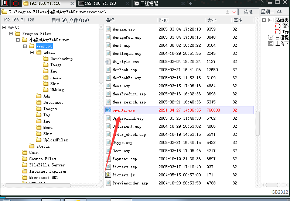Image resolution: width=290 pixels, height=201 pixels.
Task: Click Mt_style.css gear file icon
Action: [108, 61]
